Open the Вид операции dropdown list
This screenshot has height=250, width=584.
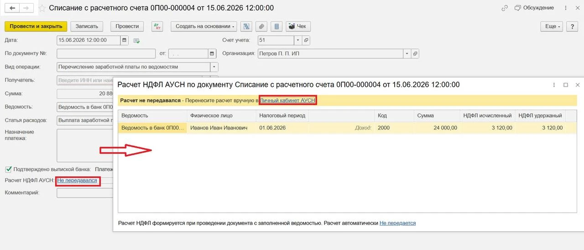(x=214, y=67)
